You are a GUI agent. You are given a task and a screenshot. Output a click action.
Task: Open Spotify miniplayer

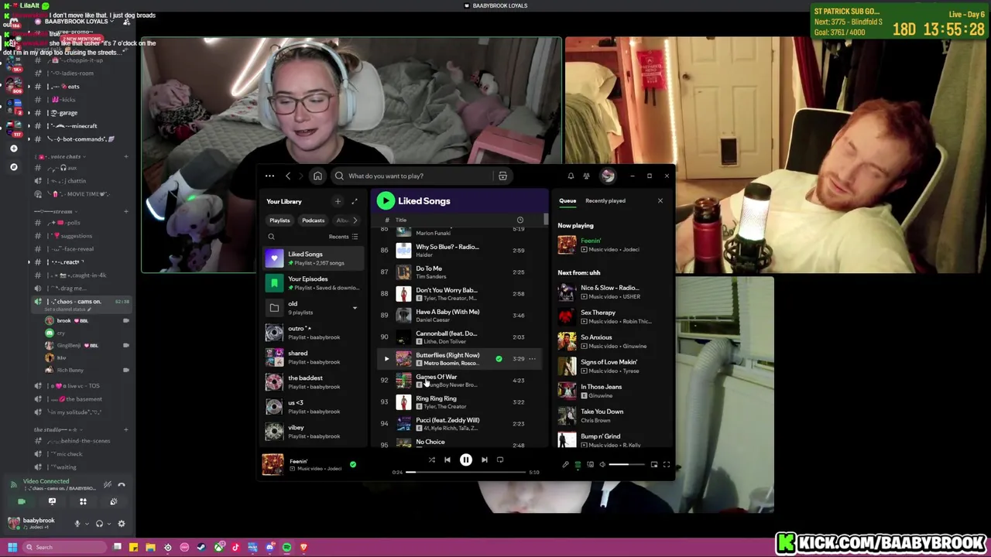(x=654, y=464)
